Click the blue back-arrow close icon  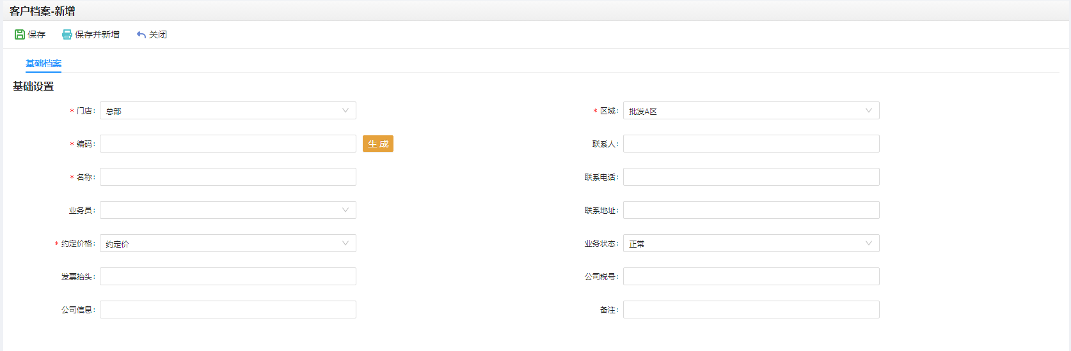(x=141, y=34)
